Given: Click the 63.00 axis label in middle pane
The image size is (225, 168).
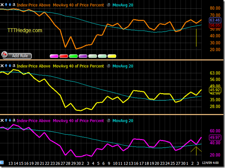Looking at the screenshot, I should point(215,73).
